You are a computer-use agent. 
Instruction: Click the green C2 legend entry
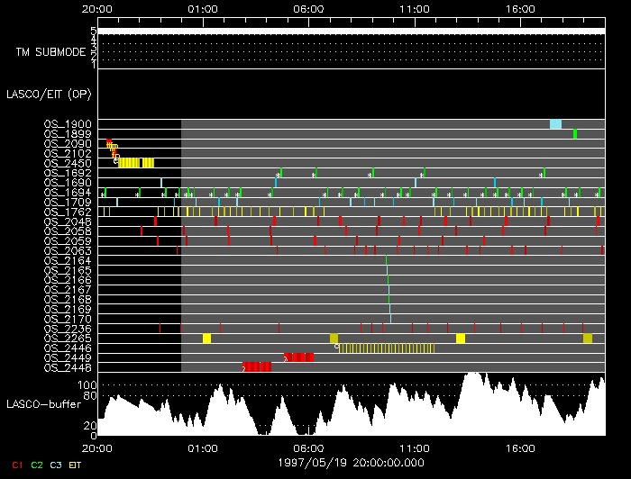(x=37, y=463)
